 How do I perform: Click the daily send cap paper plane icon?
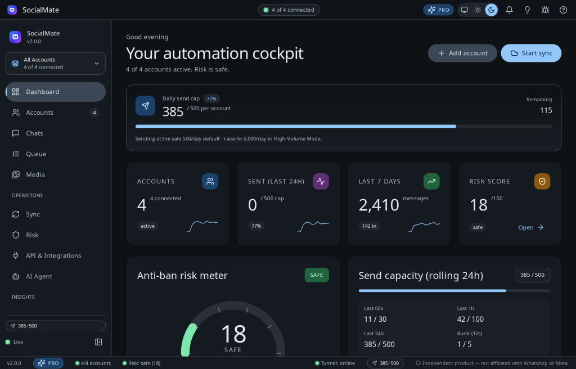tap(145, 106)
